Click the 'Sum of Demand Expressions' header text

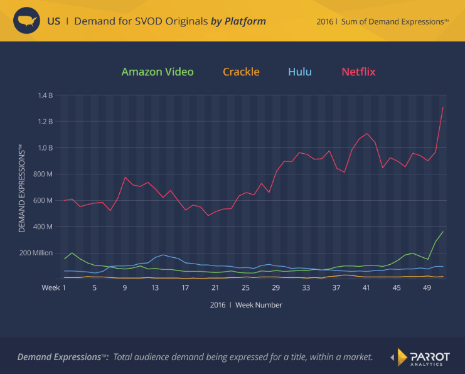[395, 22]
